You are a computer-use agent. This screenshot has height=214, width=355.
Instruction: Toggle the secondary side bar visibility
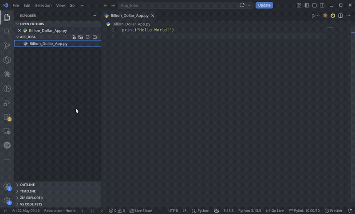(x=322, y=5)
